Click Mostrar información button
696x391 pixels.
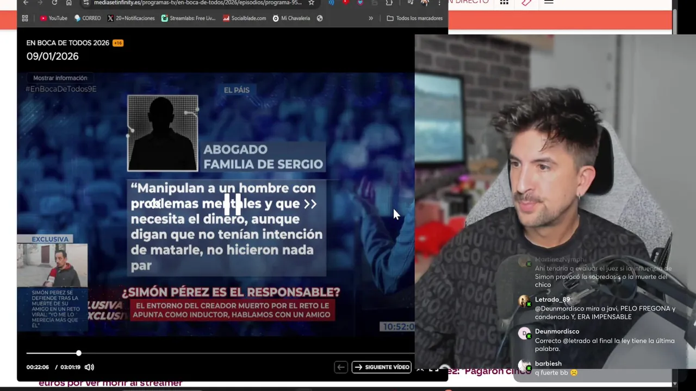pyautogui.click(x=60, y=78)
